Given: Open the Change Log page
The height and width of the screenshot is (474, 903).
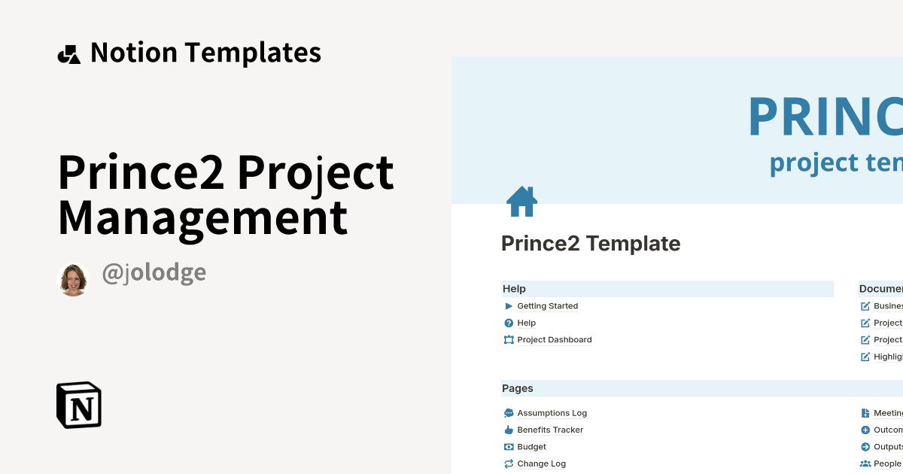Looking at the screenshot, I should tap(540, 463).
